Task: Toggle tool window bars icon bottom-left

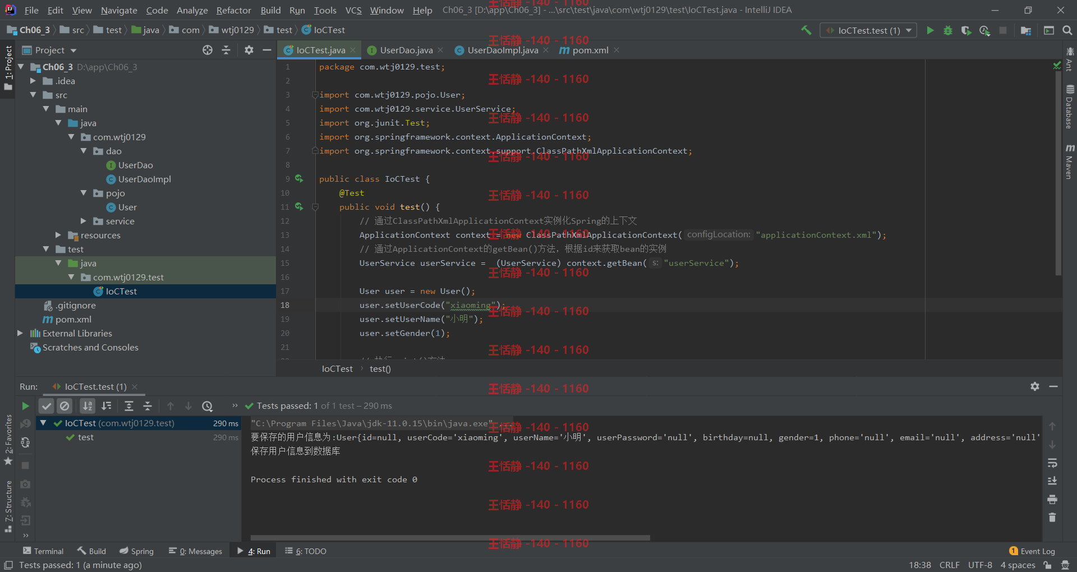Action: click(x=8, y=565)
